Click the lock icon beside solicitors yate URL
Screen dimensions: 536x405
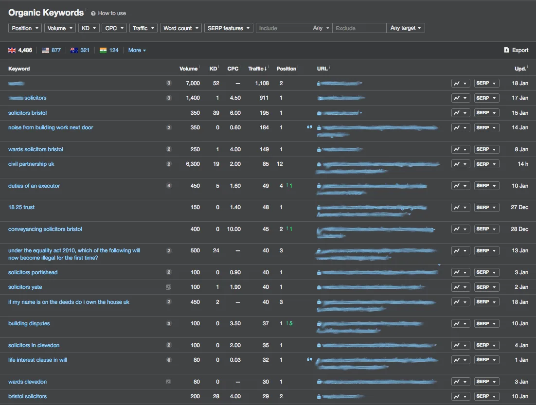319,287
